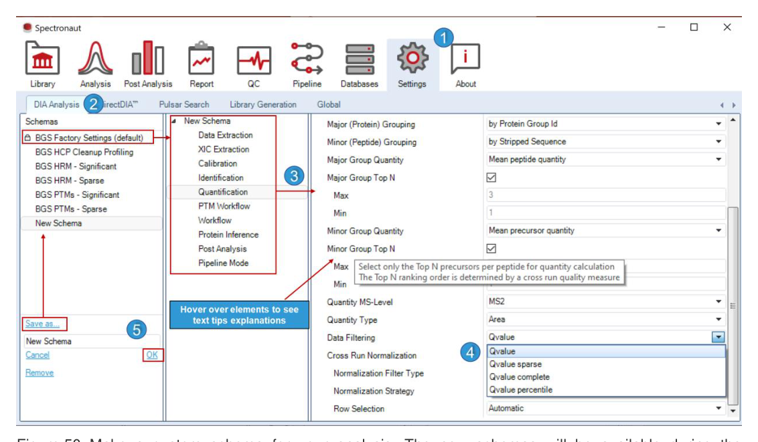
Task: Open the Identification settings node
Action: click(x=221, y=178)
